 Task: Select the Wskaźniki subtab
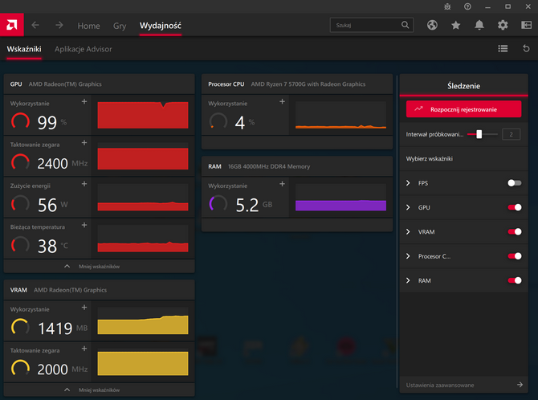(24, 49)
